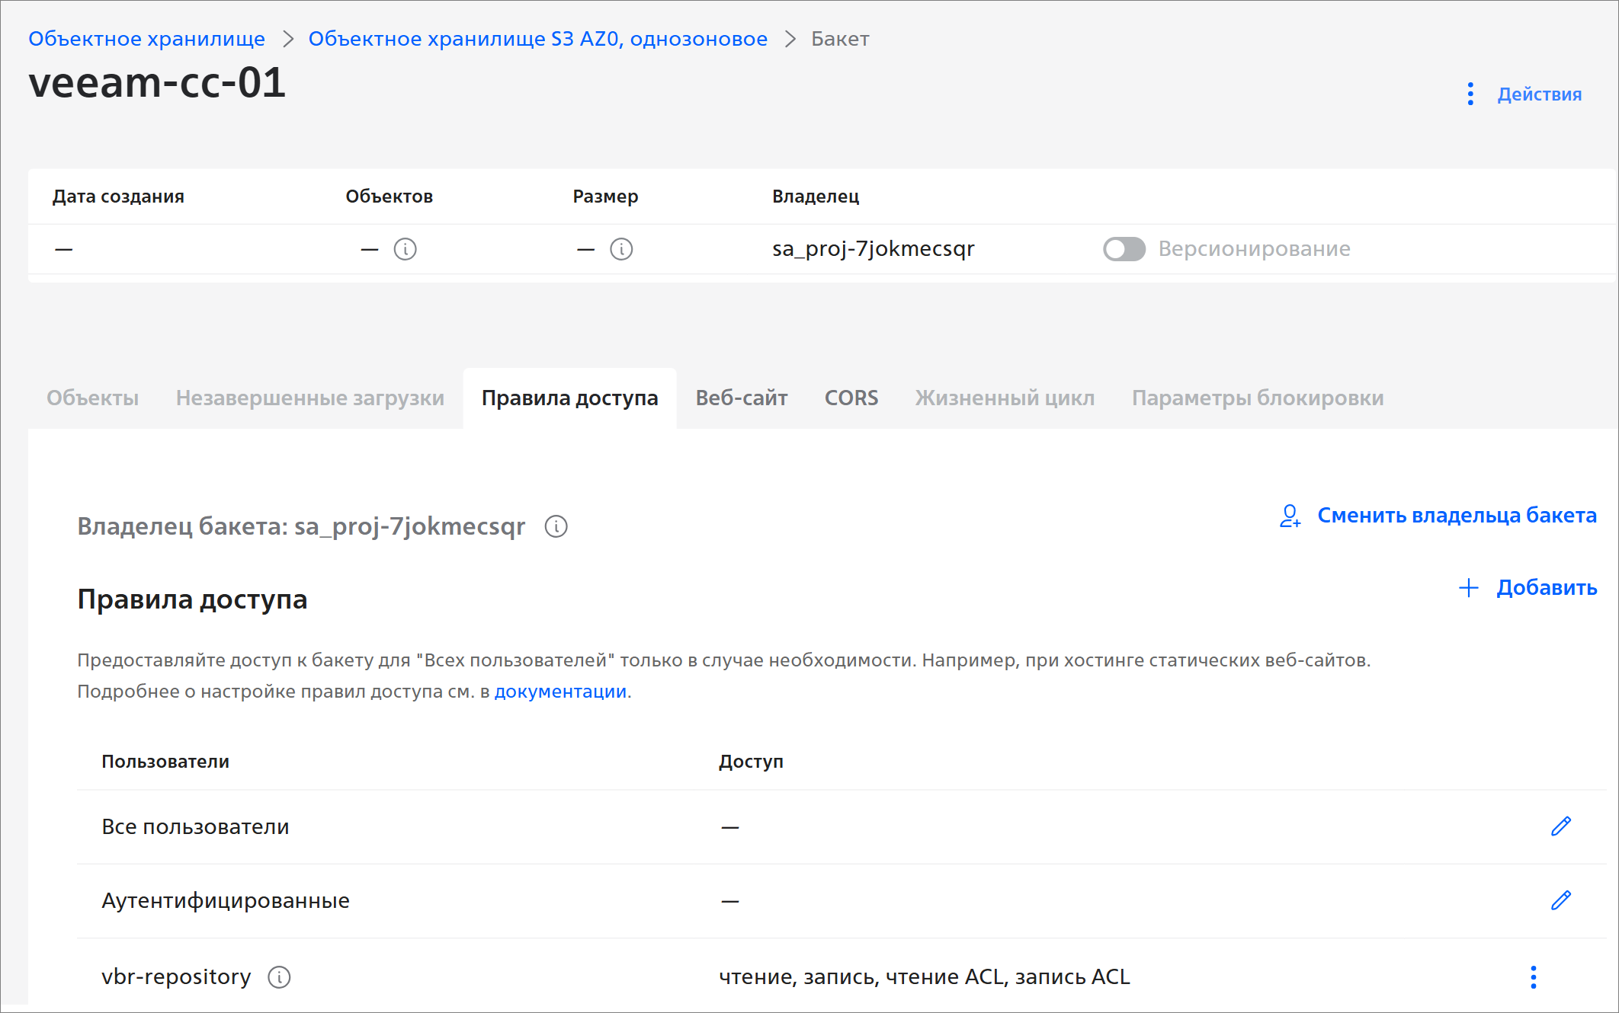Toggle the Версионирование switch
1619x1013 pixels.
tap(1124, 249)
